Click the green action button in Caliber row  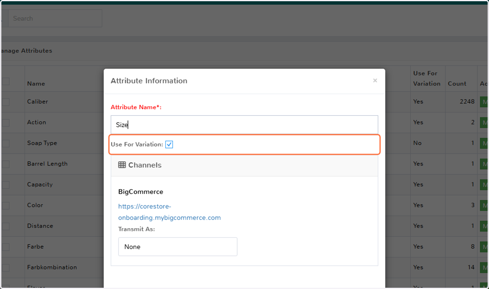[485, 101]
